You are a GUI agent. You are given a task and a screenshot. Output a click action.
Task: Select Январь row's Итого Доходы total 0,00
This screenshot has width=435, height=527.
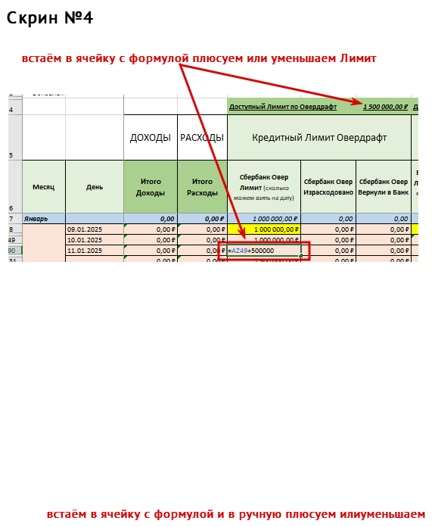[x=151, y=219]
